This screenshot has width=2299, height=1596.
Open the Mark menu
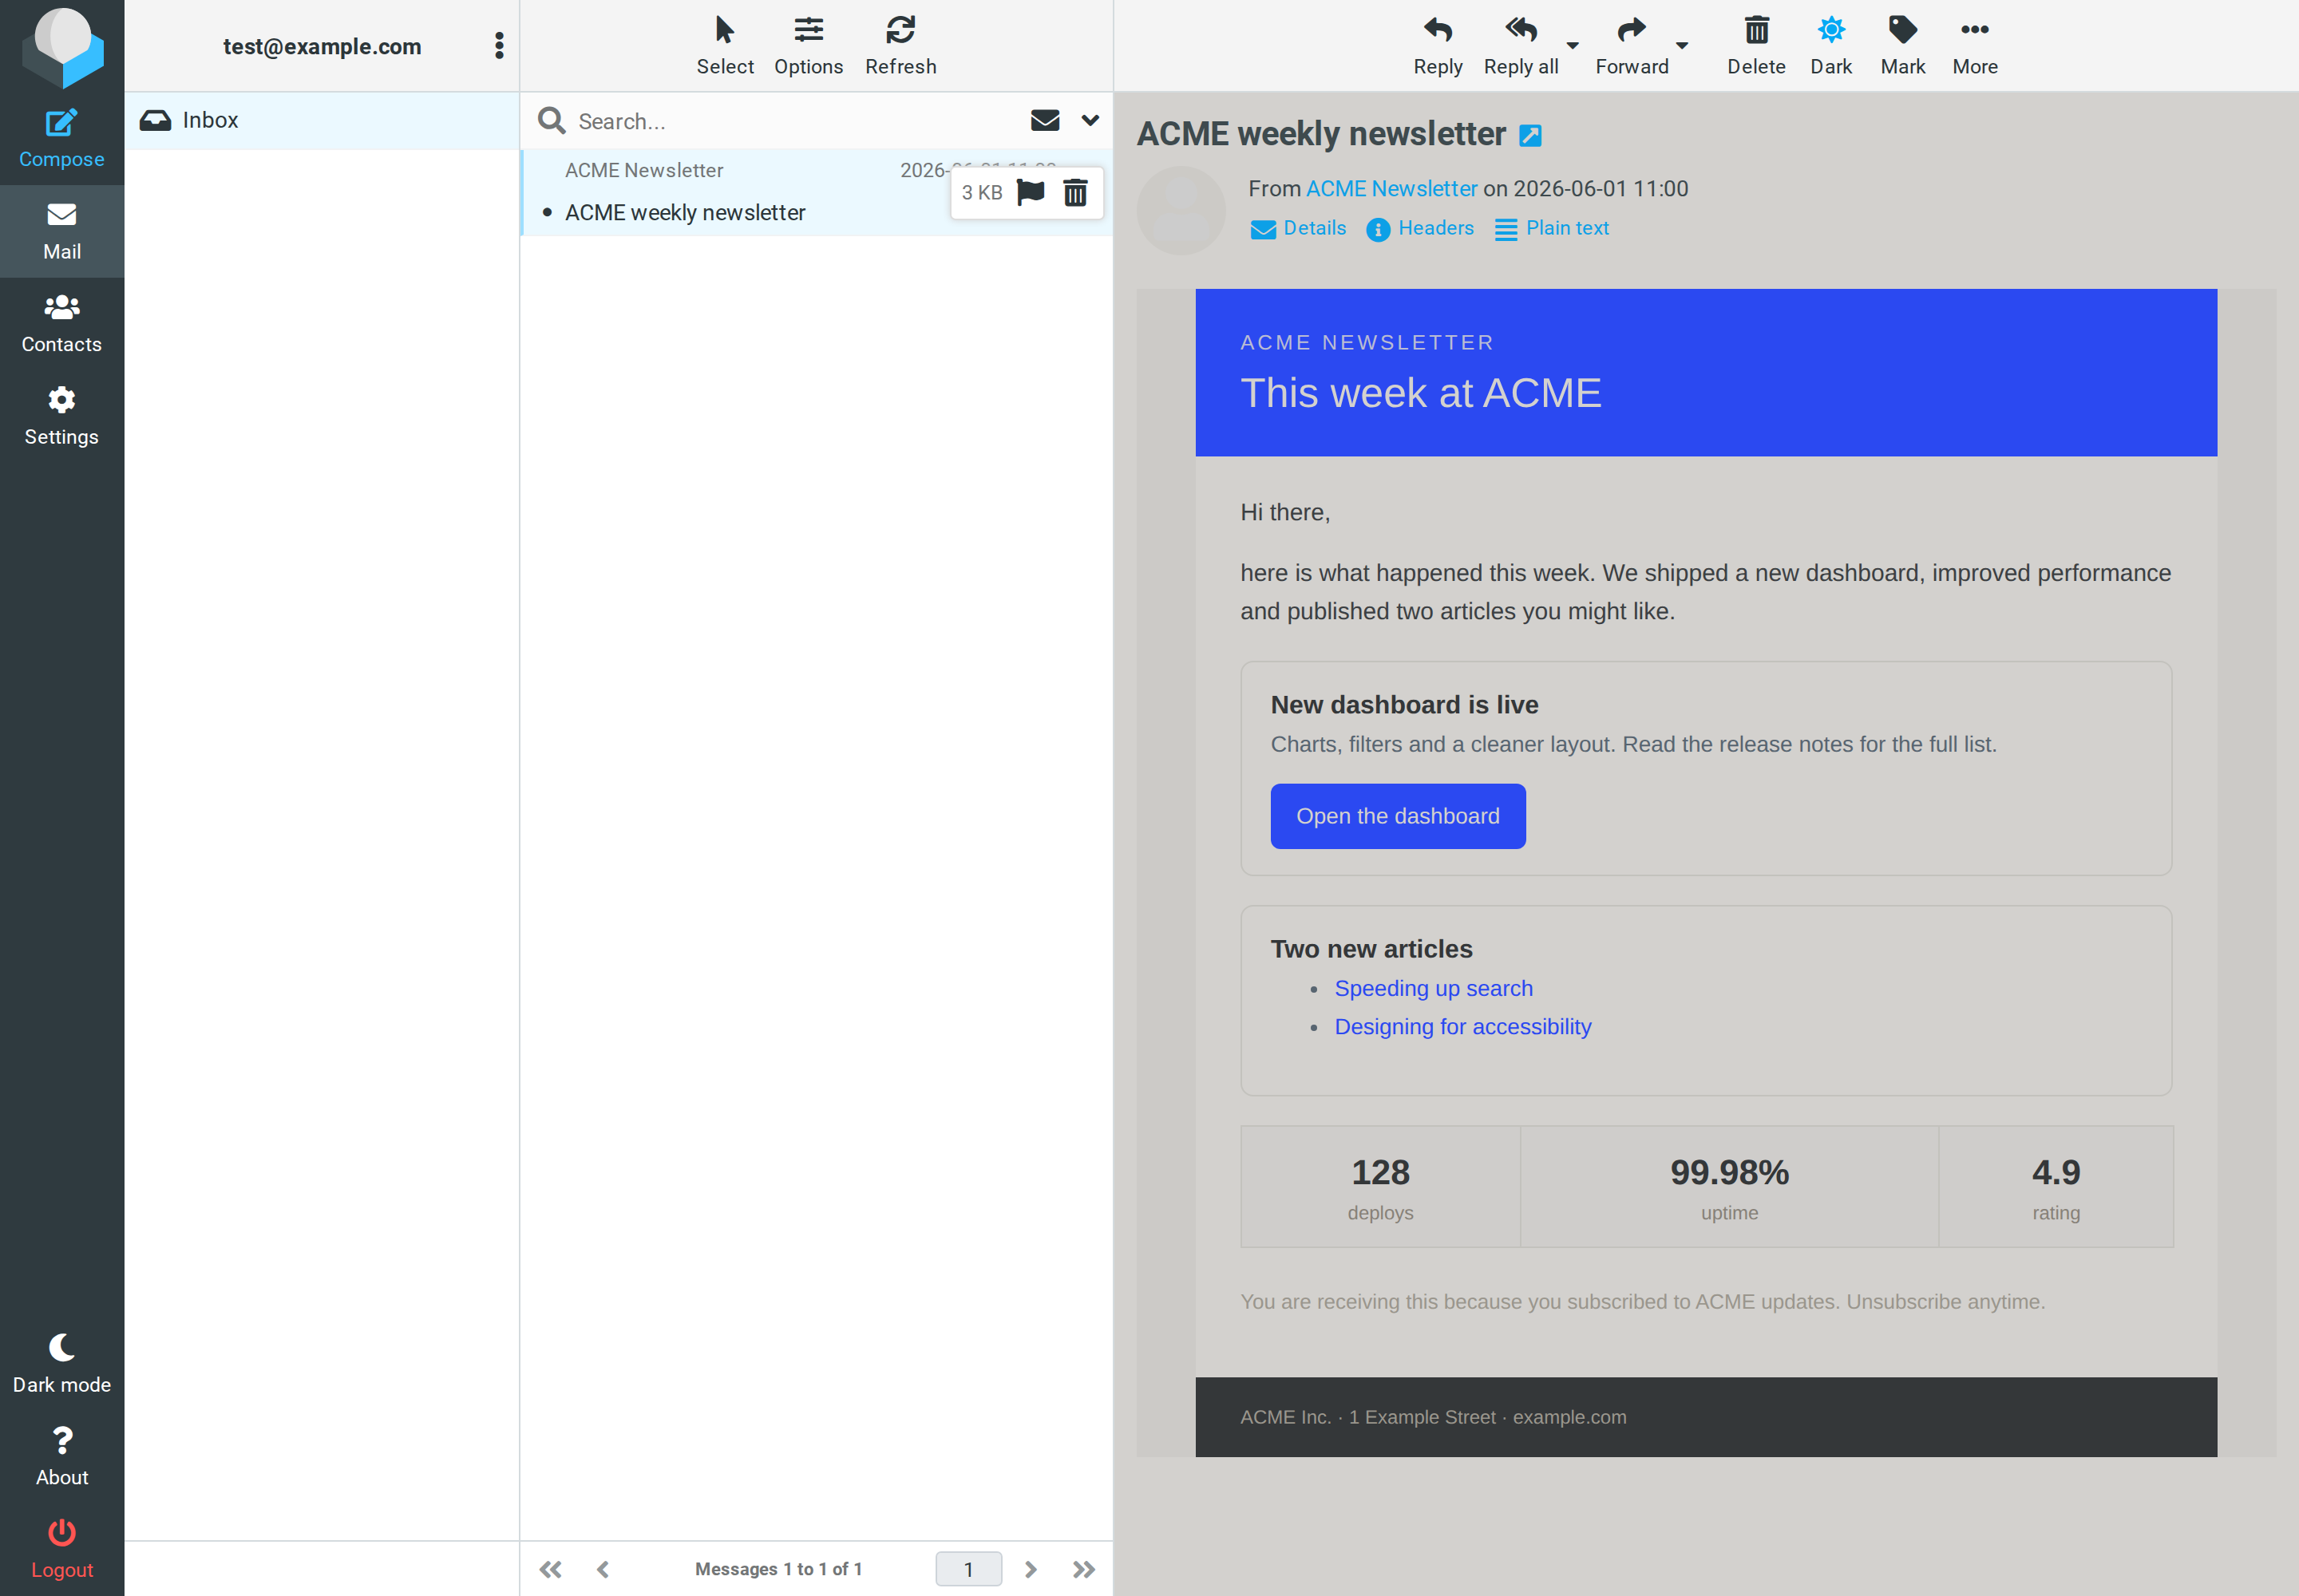(1901, 46)
